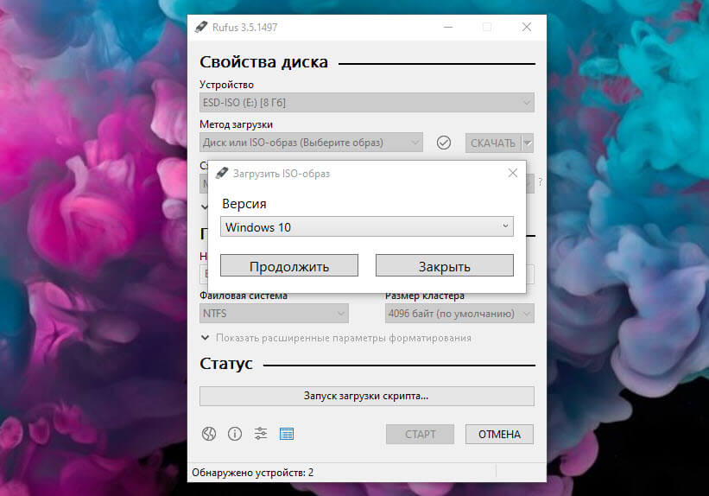Click the Метод загрузки label

point(236,124)
